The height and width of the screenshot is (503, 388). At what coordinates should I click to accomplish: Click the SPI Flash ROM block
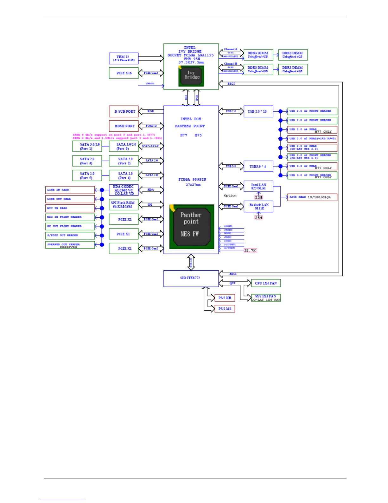pyautogui.click(x=124, y=205)
